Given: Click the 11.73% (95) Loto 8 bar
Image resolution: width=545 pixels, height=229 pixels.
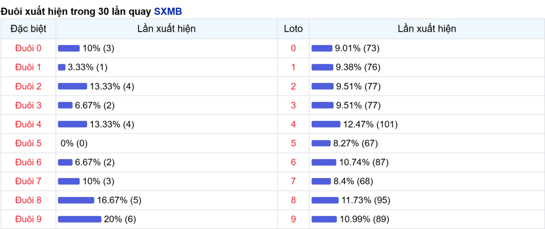Looking at the screenshot, I should [x=325, y=200].
